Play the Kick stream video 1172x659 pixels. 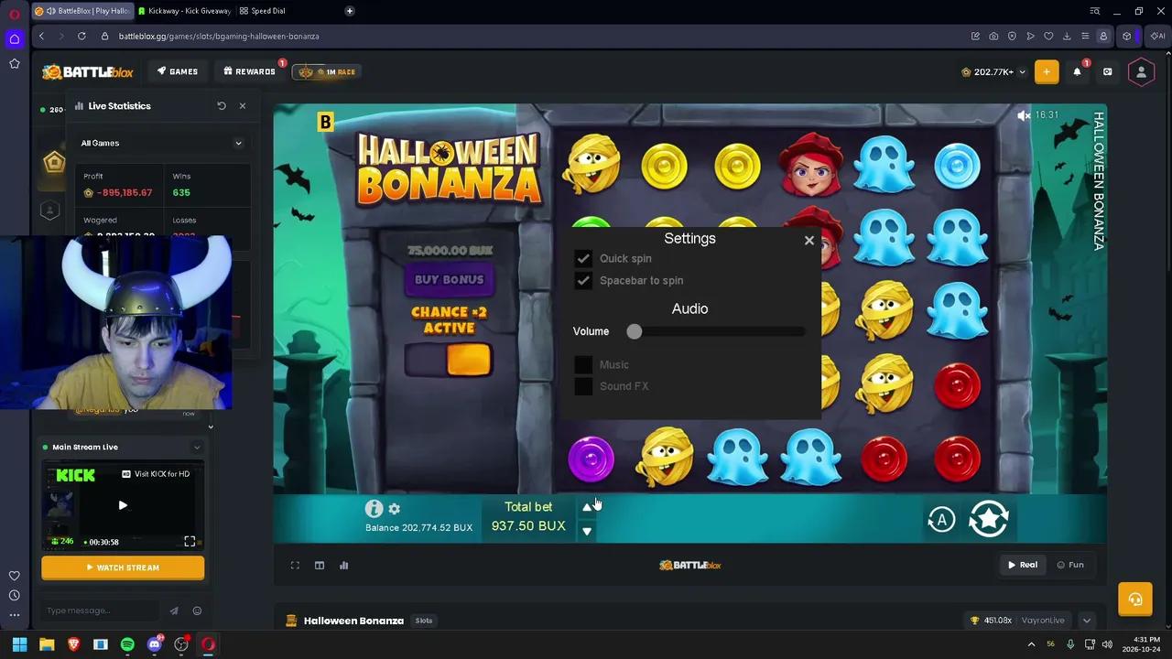123,505
